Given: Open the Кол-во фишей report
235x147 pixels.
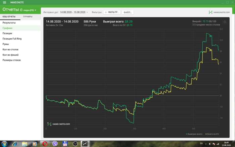Looking at the screenshot, I should coord(20,55).
